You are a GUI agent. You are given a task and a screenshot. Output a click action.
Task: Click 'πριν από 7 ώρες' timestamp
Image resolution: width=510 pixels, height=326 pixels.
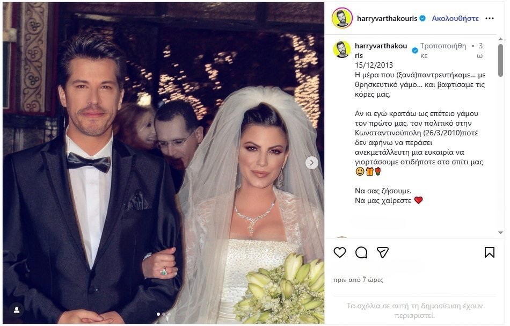(358, 280)
